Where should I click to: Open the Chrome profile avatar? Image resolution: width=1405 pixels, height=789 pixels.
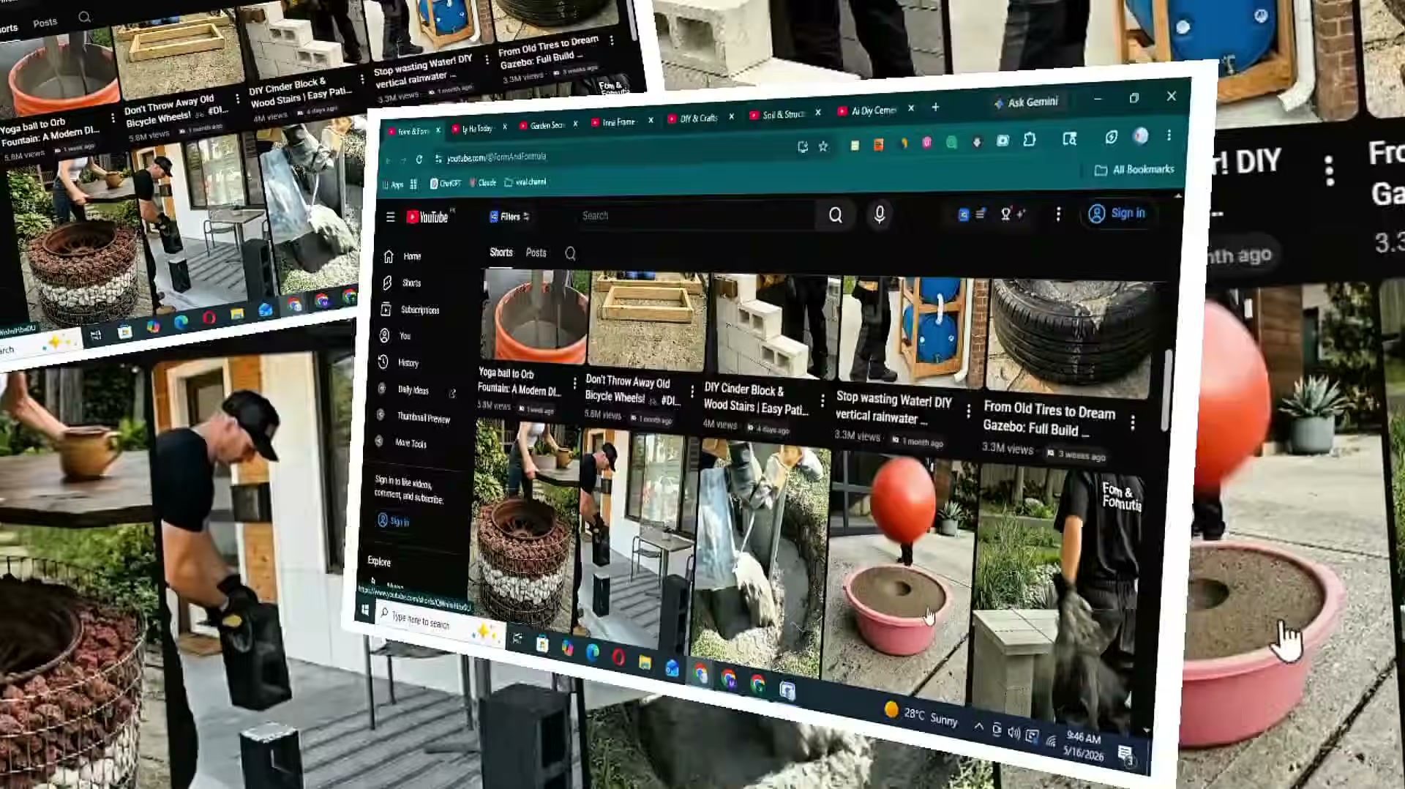pos(1140,135)
